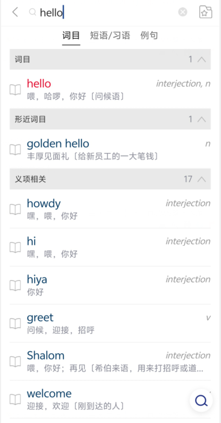The height and width of the screenshot is (423, 221).
Task: Open the golden hello entry
Action: coord(110,150)
